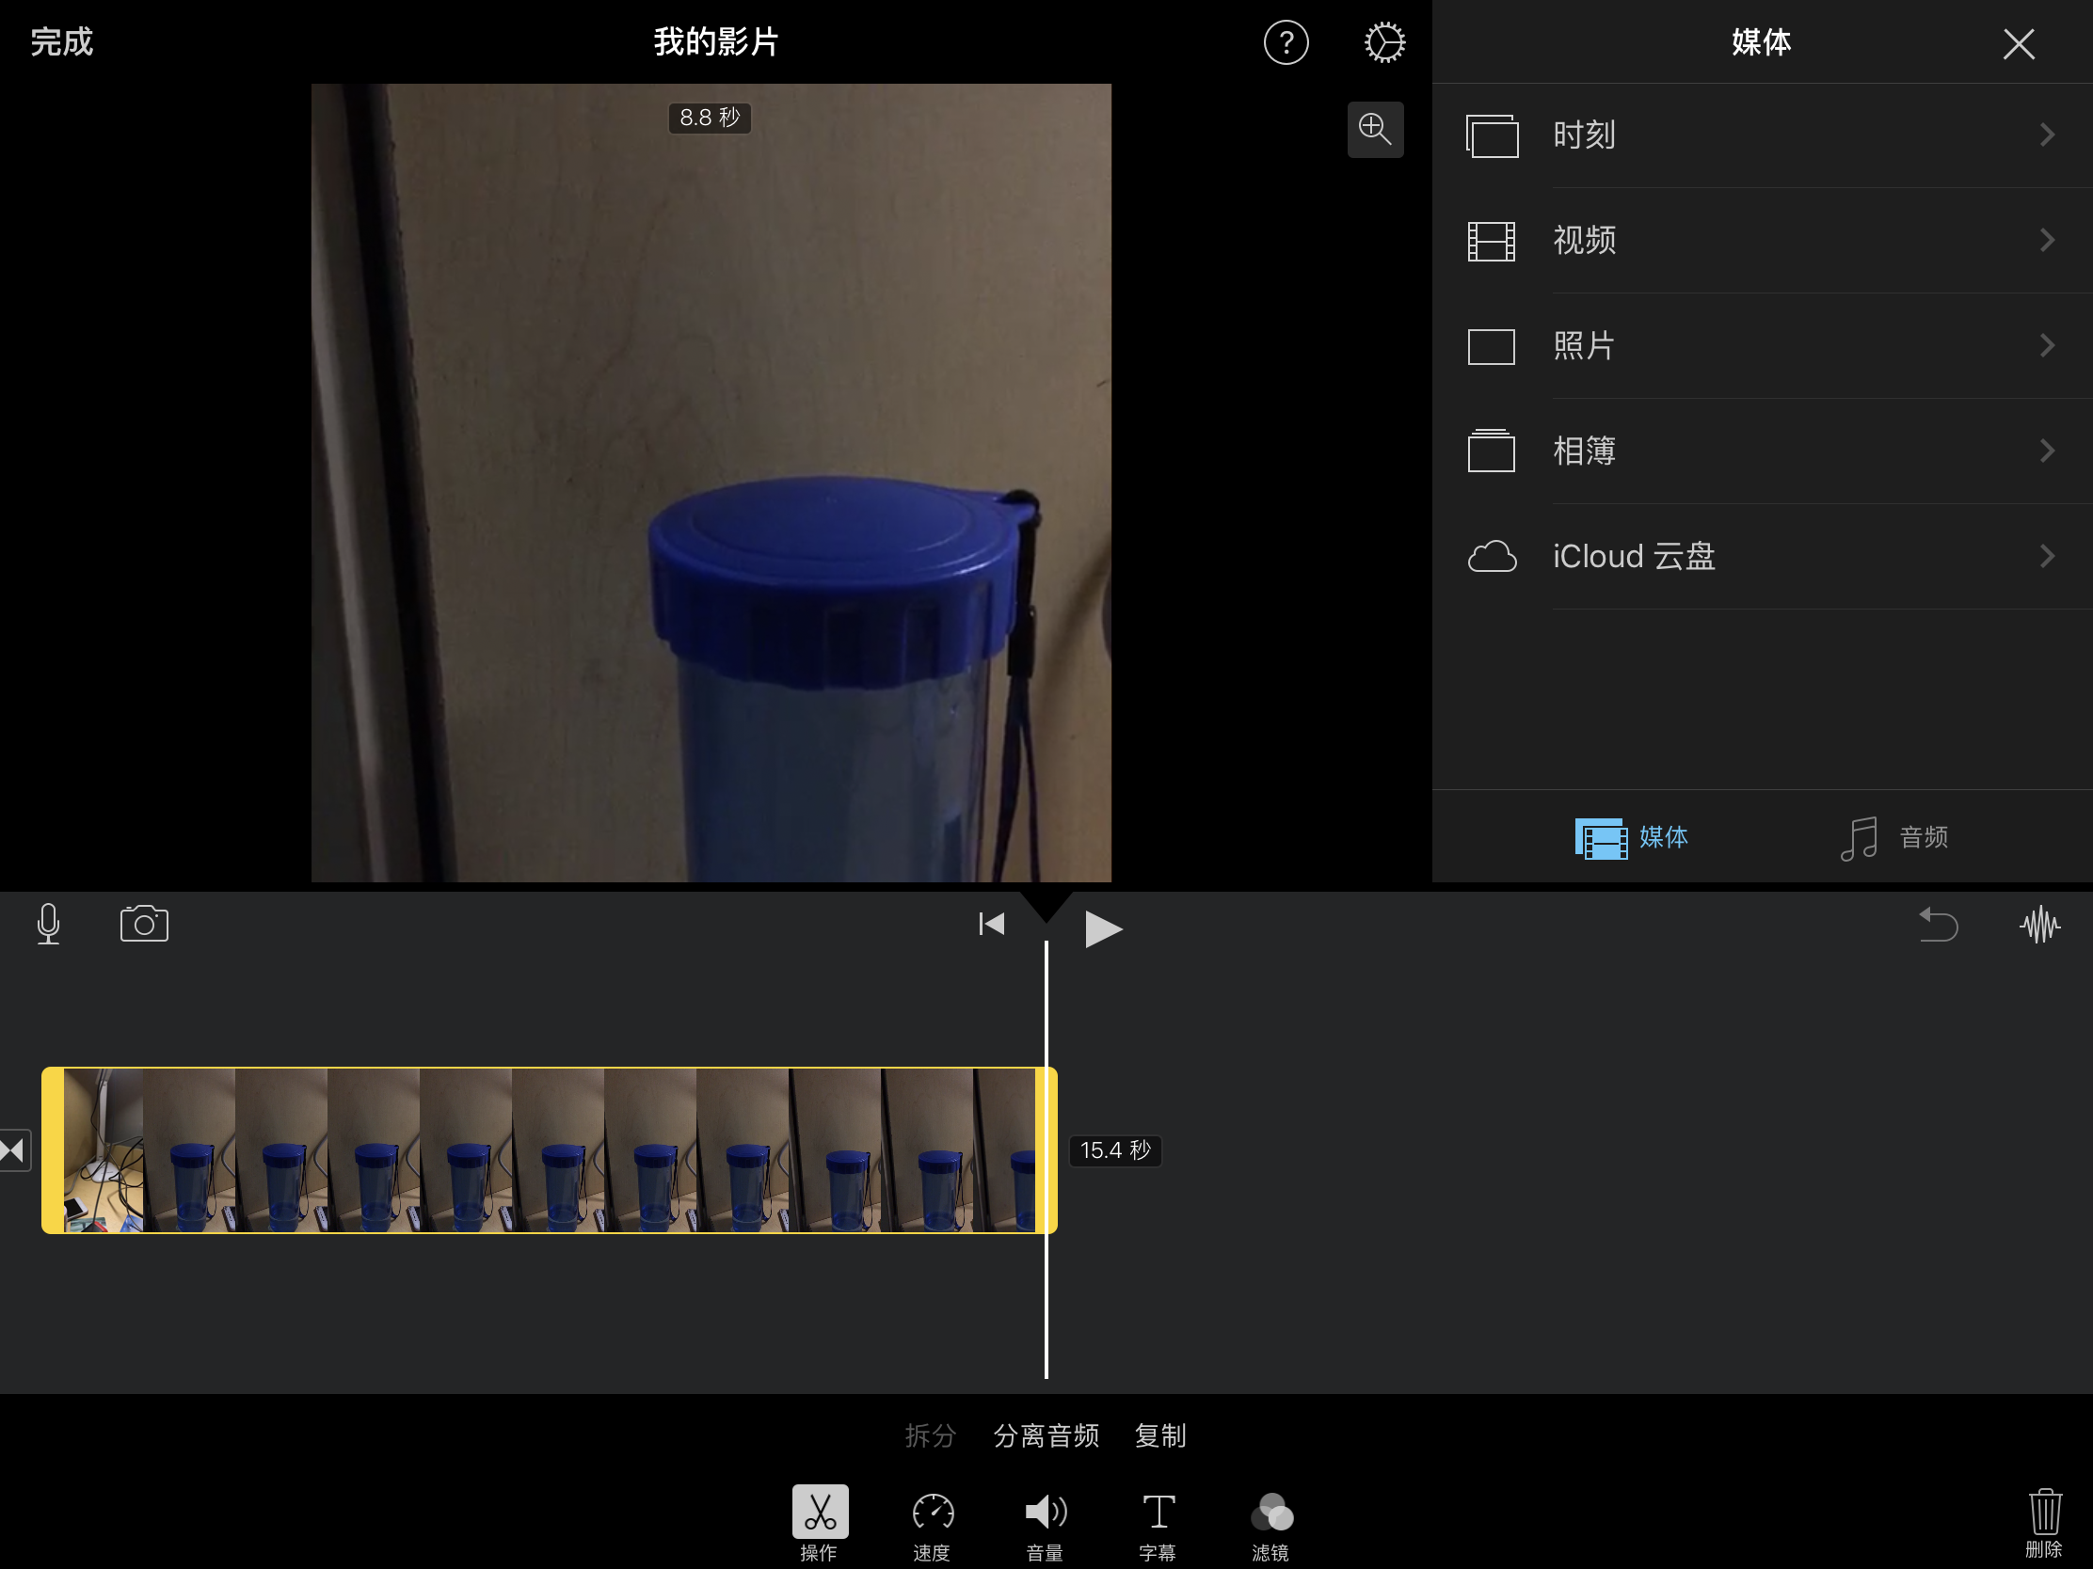Toggle audio waveform display icon
The height and width of the screenshot is (1569, 2093).
pyautogui.click(x=2038, y=924)
